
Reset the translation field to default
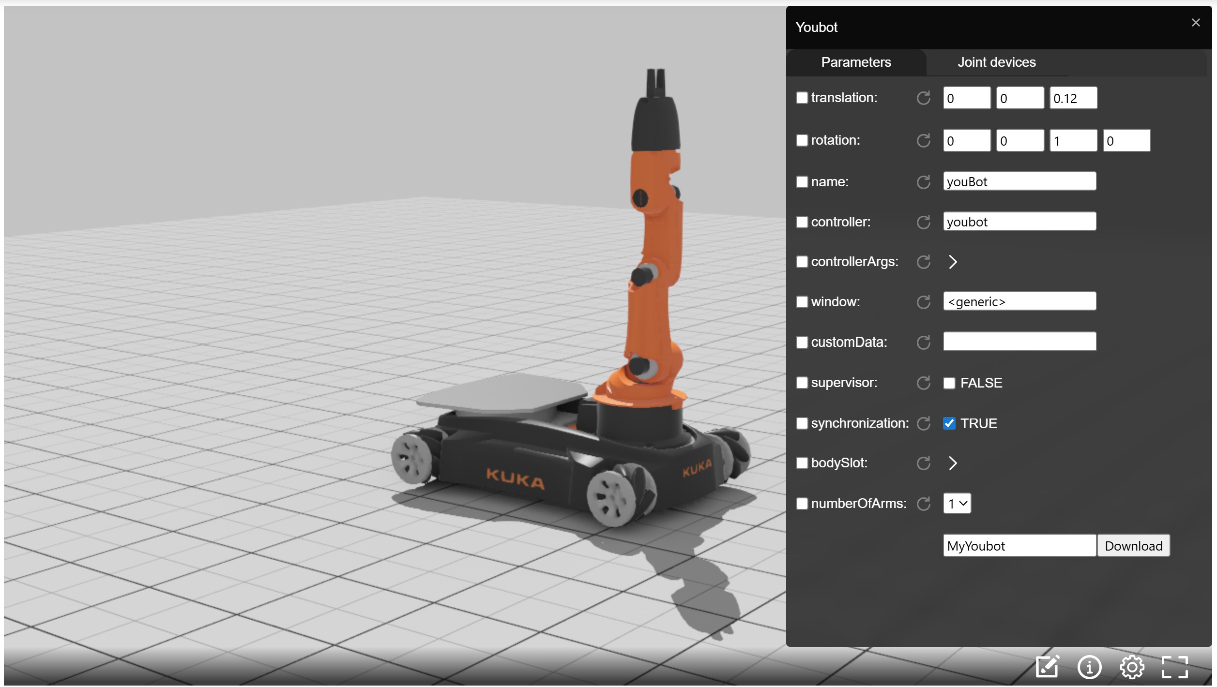pos(924,98)
